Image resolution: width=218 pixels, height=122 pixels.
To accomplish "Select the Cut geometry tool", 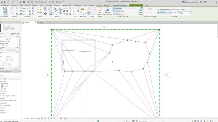I will tap(22, 11).
